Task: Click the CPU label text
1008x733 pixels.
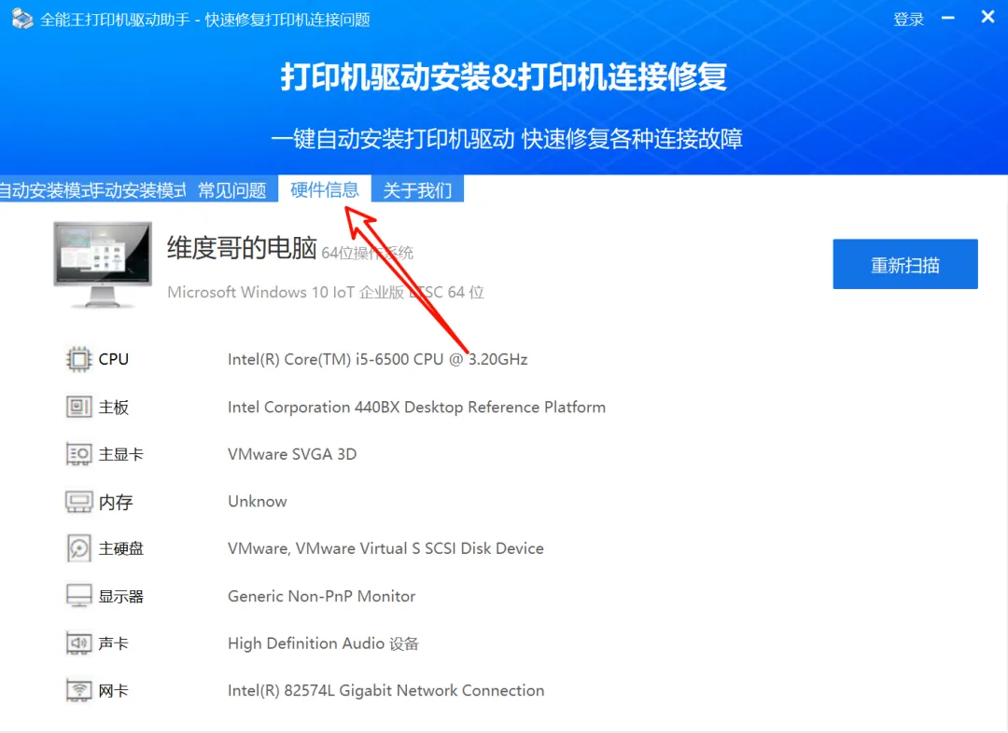Action: point(114,359)
